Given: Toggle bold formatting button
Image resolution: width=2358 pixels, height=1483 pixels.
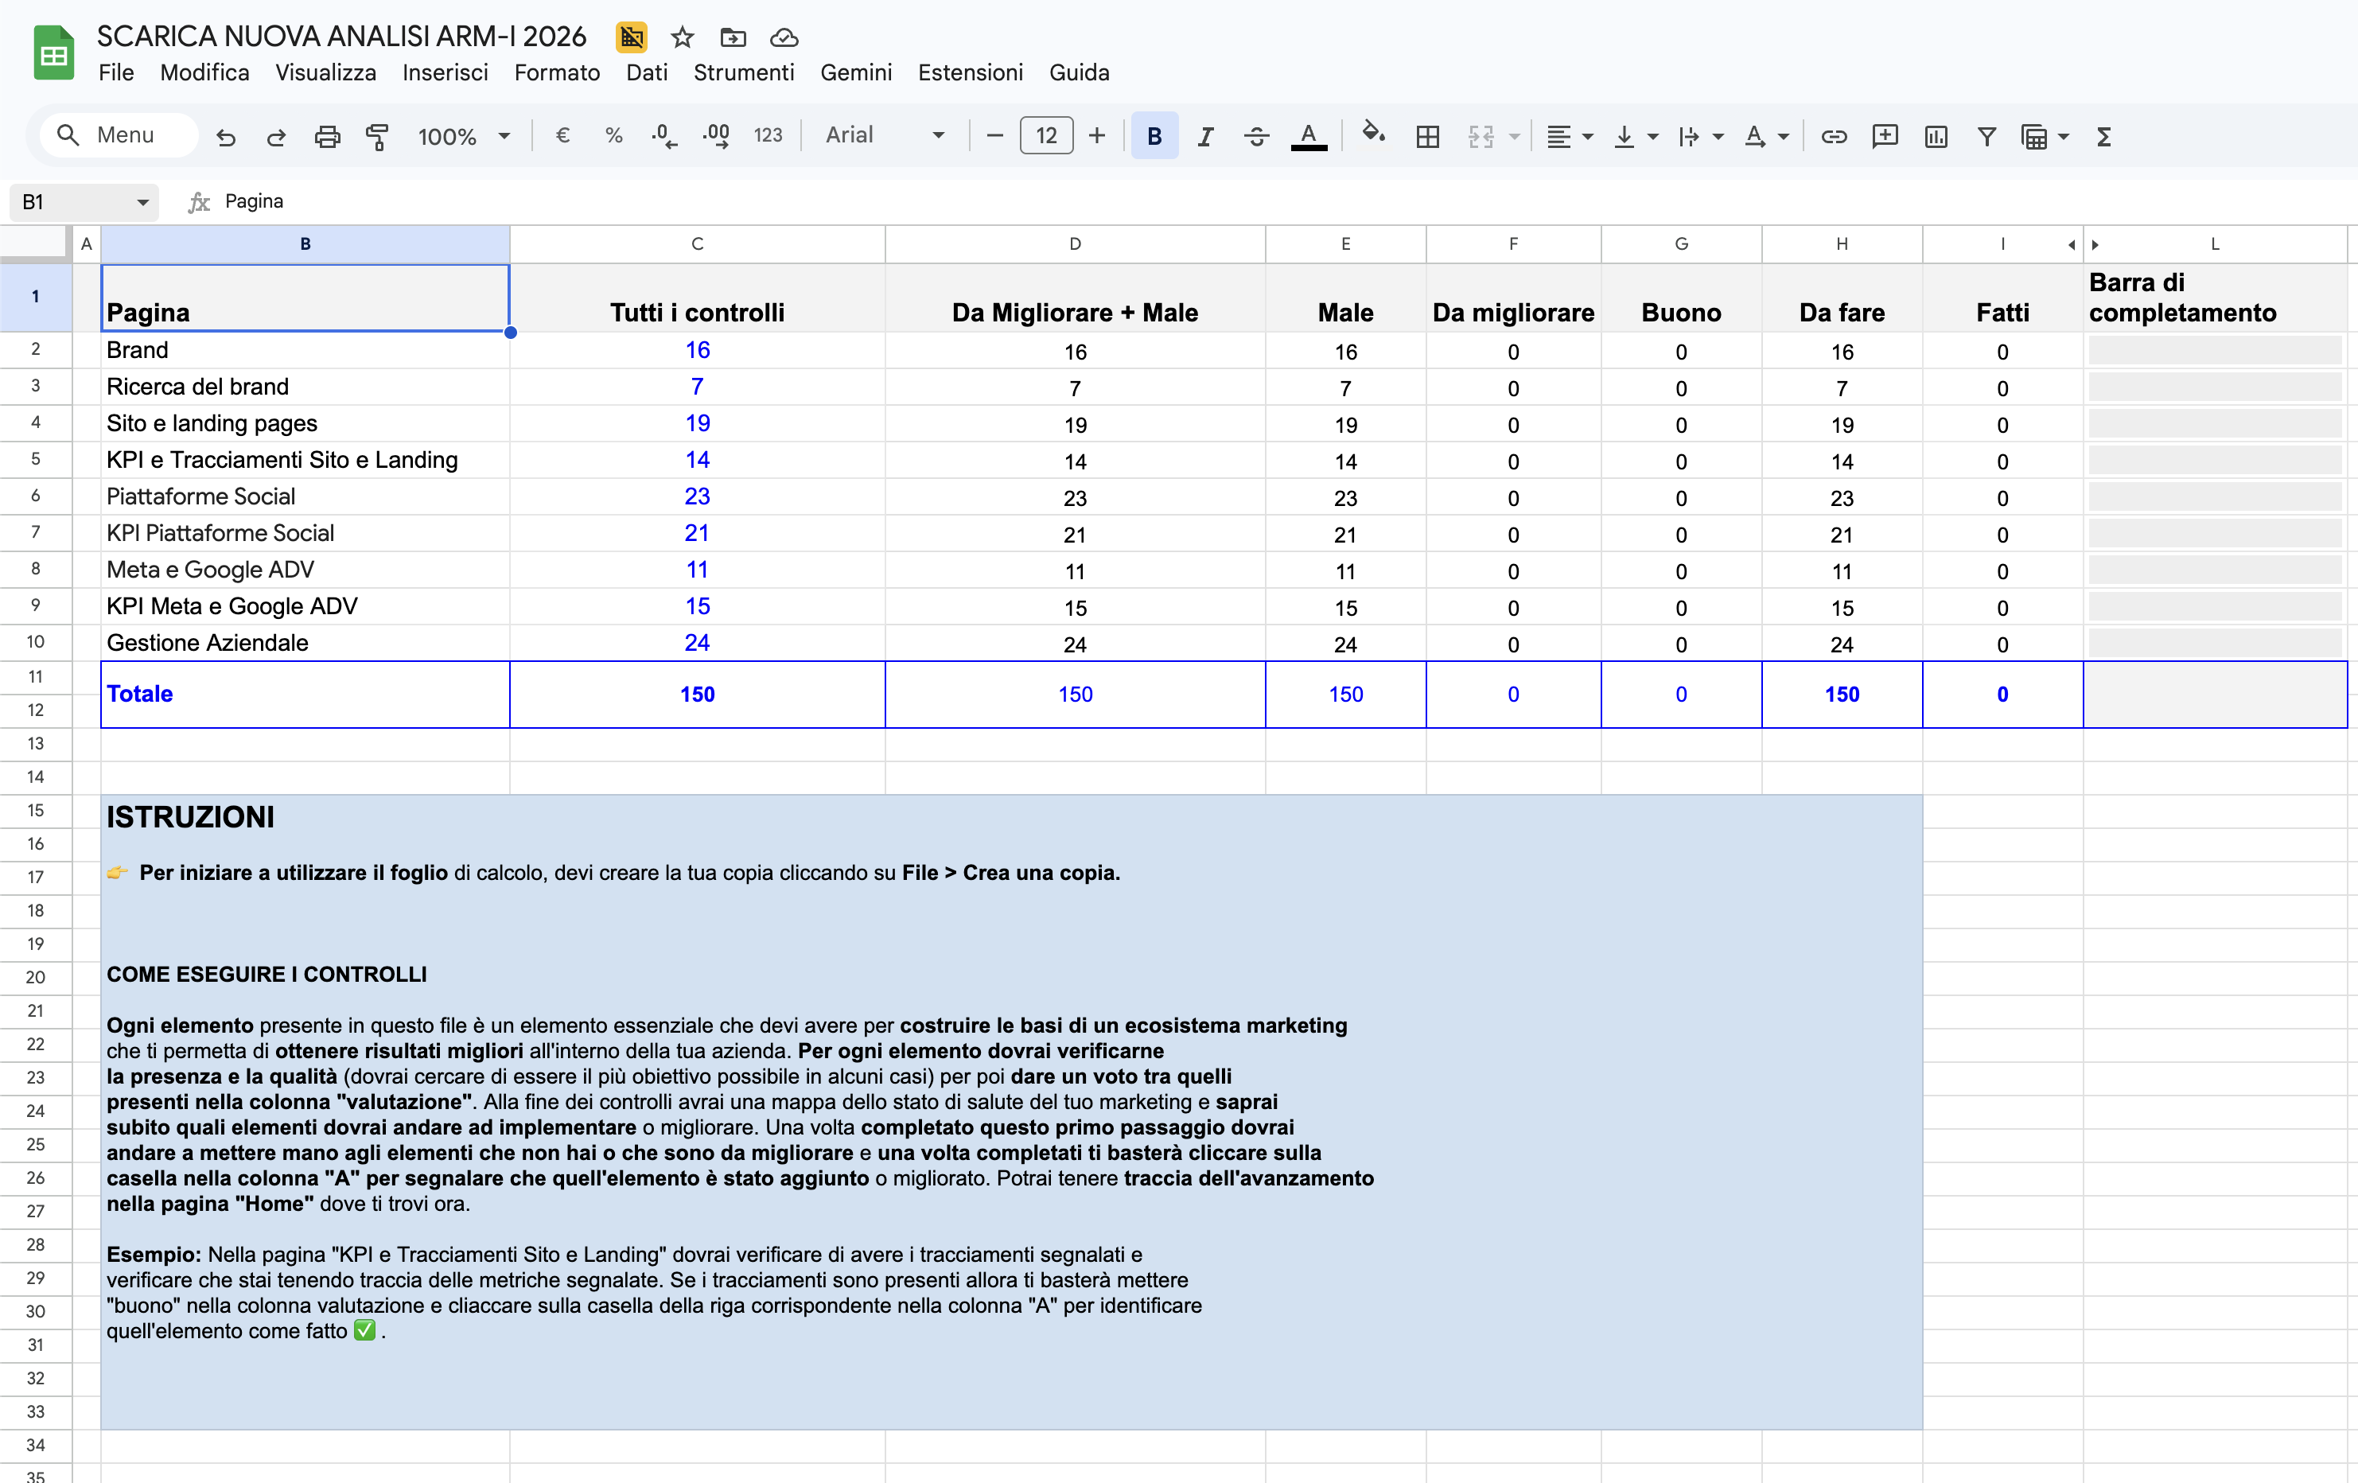Looking at the screenshot, I should tap(1154, 136).
